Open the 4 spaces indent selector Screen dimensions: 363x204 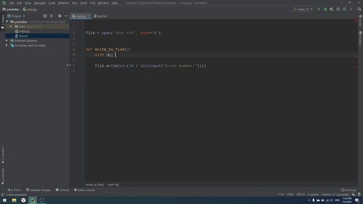313,194
